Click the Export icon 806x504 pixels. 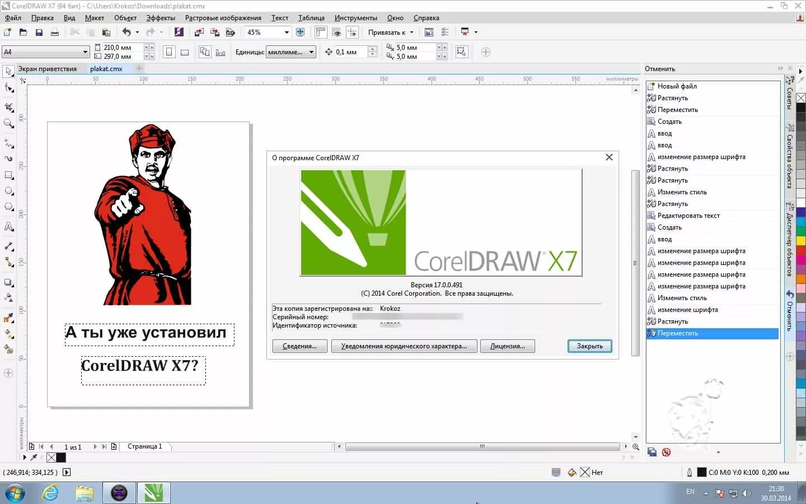[x=214, y=32]
